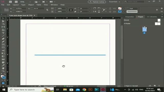Select page 1 thumbnail in Pages panel
164x92 pixels.
click(x=145, y=29)
